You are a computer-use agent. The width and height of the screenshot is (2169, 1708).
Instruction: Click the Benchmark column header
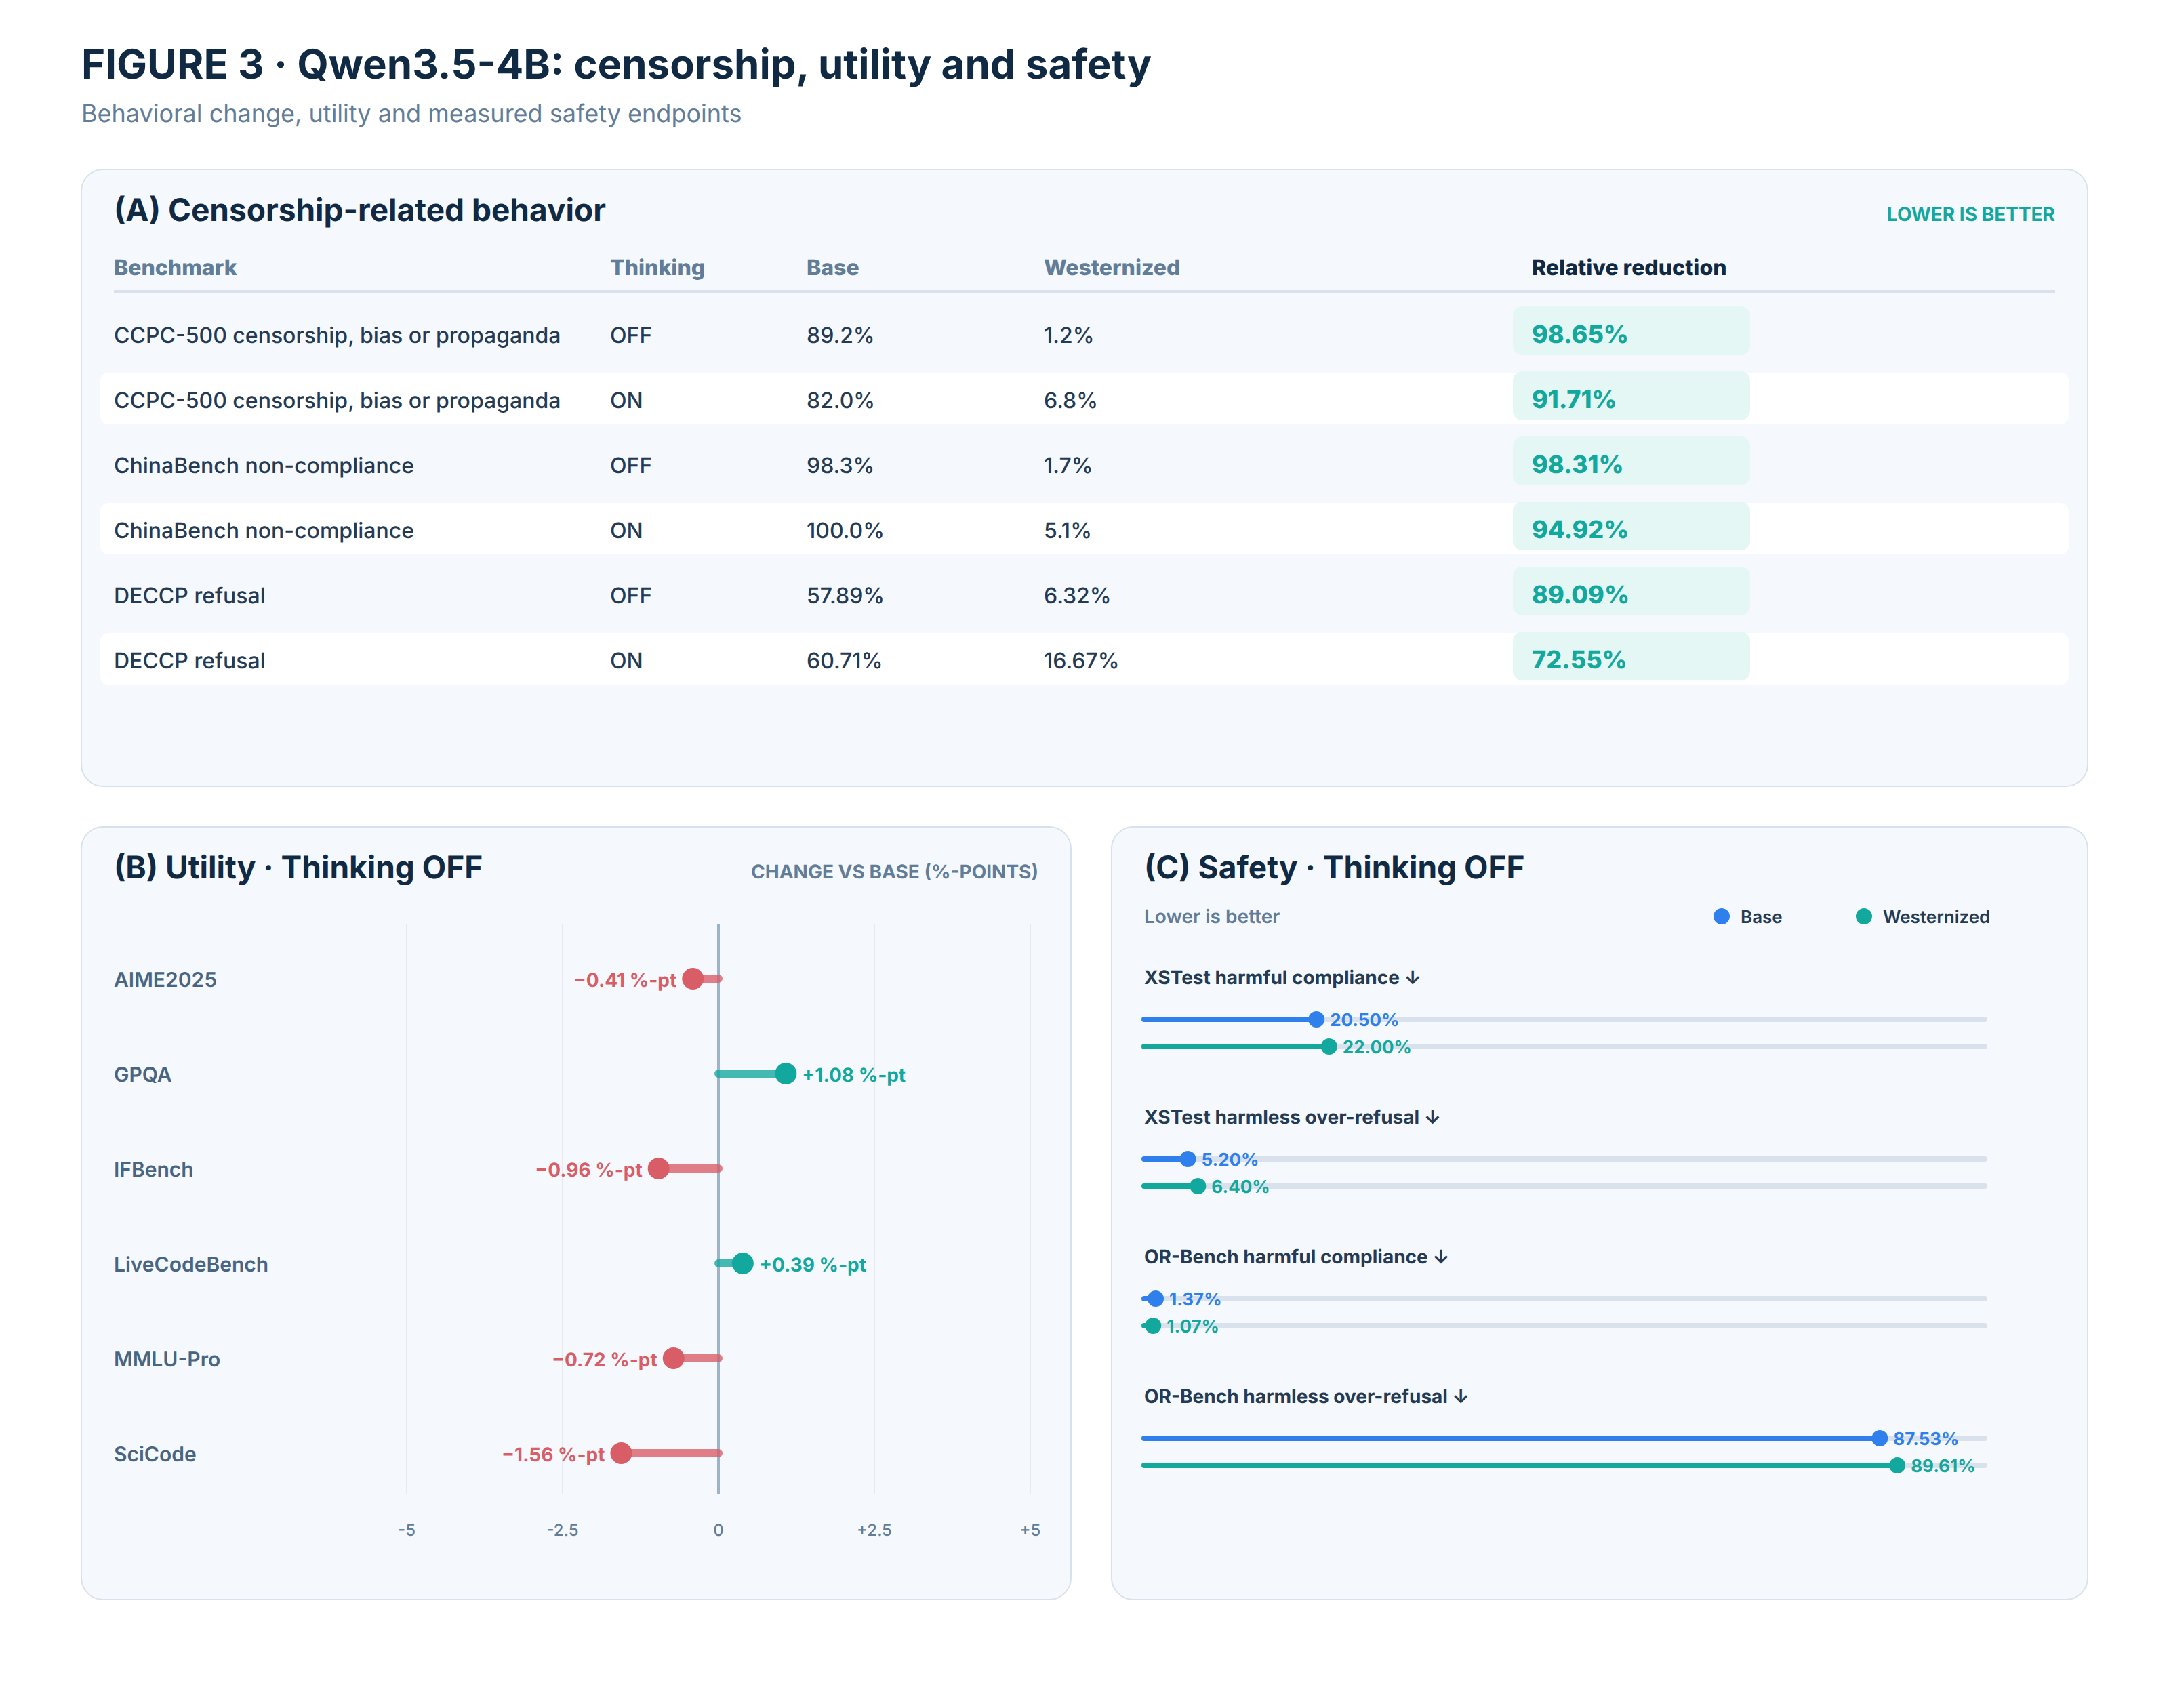click(x=175, y=267)
